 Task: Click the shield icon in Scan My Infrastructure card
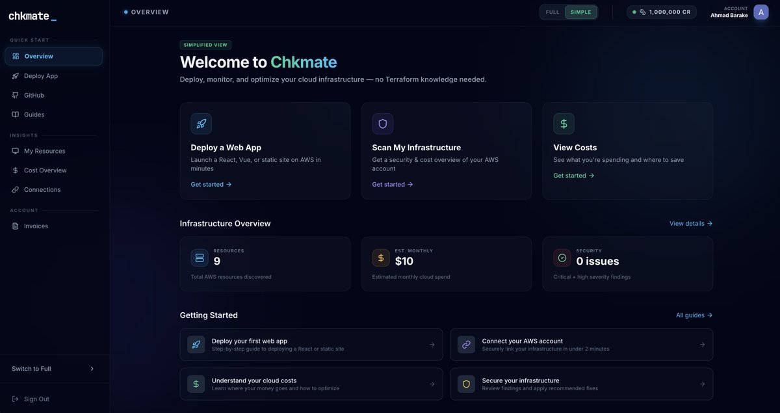click(x=383, y=124)
